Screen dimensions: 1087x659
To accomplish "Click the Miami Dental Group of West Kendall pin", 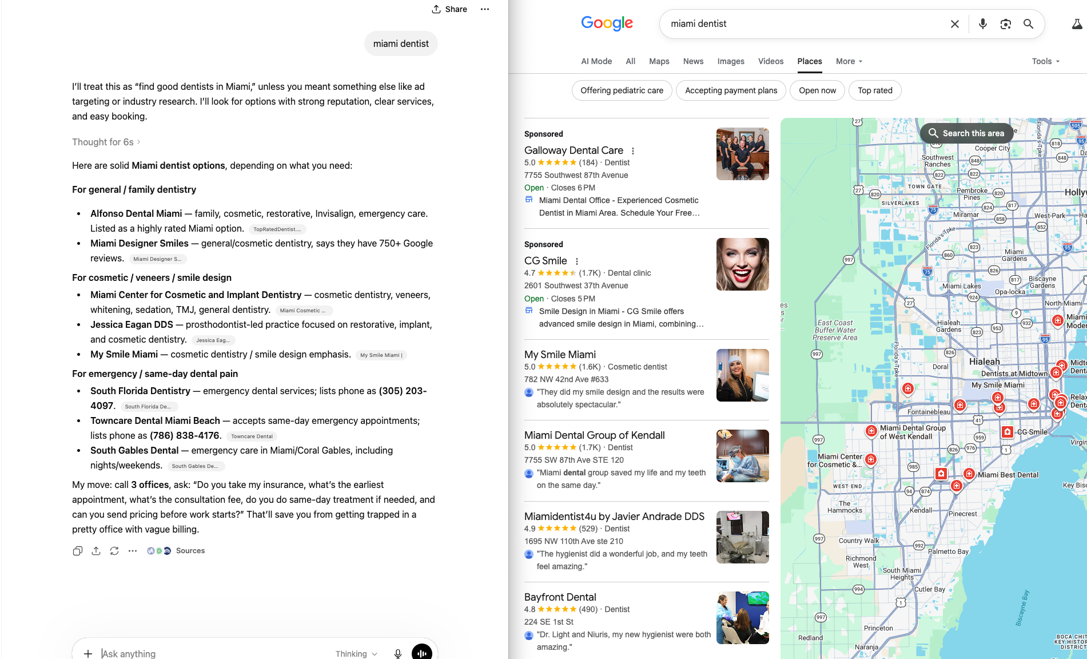I will [x=871, y=431].
